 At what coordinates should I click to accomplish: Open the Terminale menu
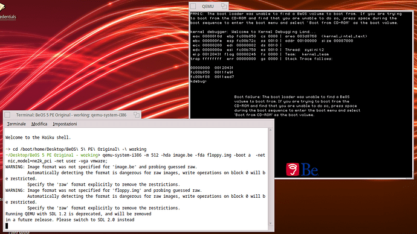click(x=16, y=124)
